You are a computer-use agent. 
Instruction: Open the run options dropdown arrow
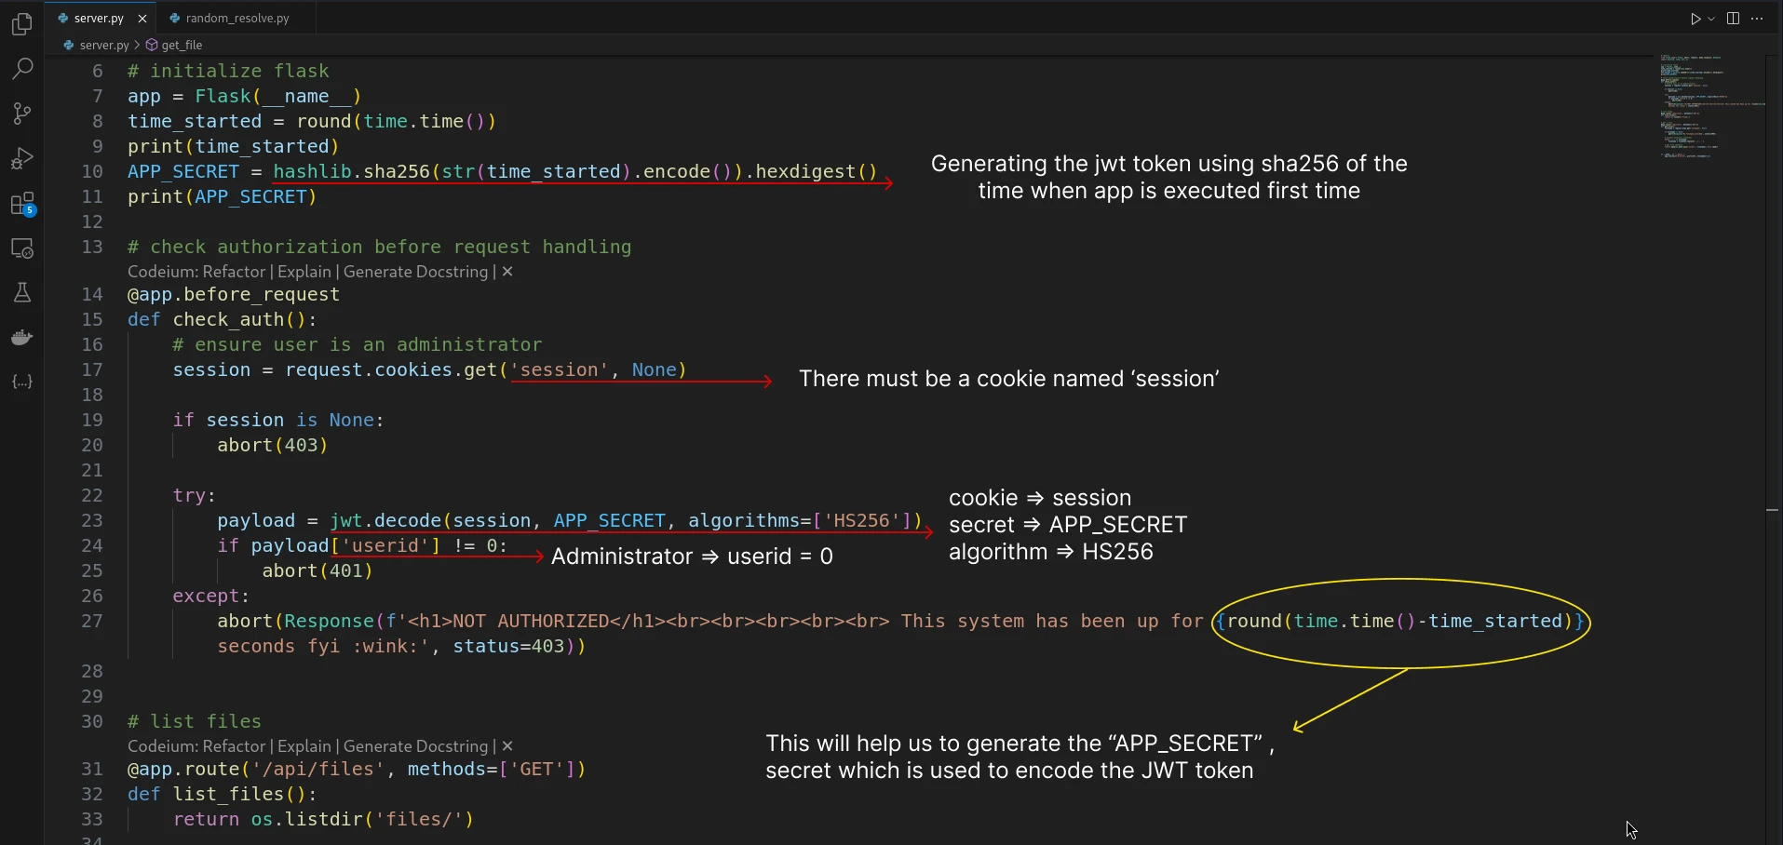[1711, 19]
